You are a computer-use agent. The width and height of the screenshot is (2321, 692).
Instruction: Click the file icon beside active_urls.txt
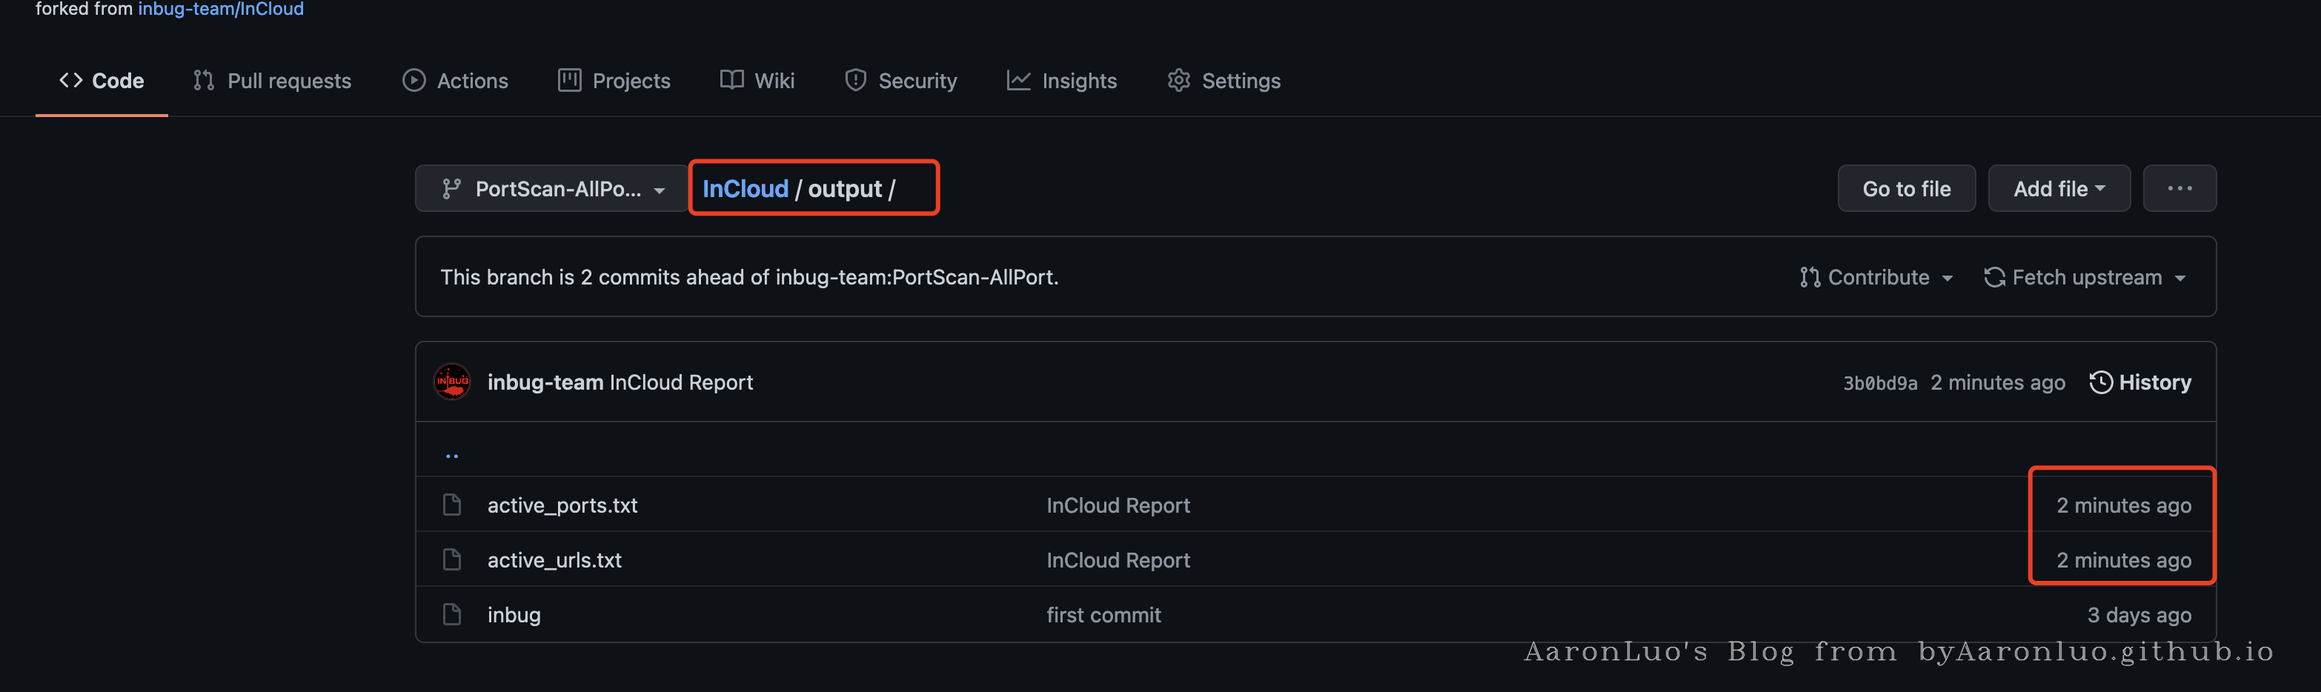coord(451,559)
